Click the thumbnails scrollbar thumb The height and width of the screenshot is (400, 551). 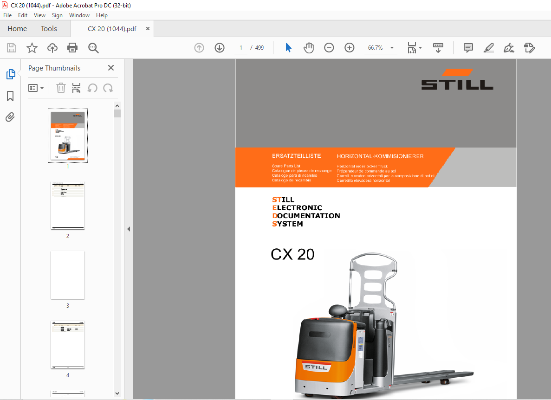(117, 113)
